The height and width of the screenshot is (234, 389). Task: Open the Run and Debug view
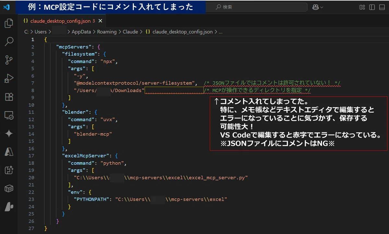click(x=9, y=78)
